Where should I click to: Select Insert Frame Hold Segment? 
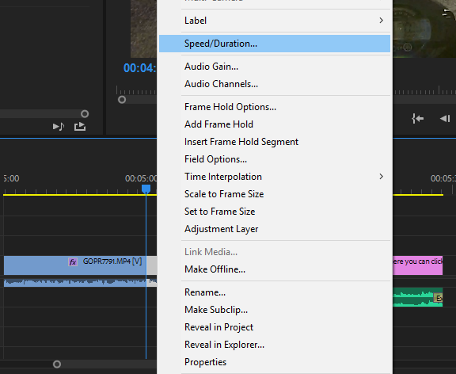tap(275, 142)
